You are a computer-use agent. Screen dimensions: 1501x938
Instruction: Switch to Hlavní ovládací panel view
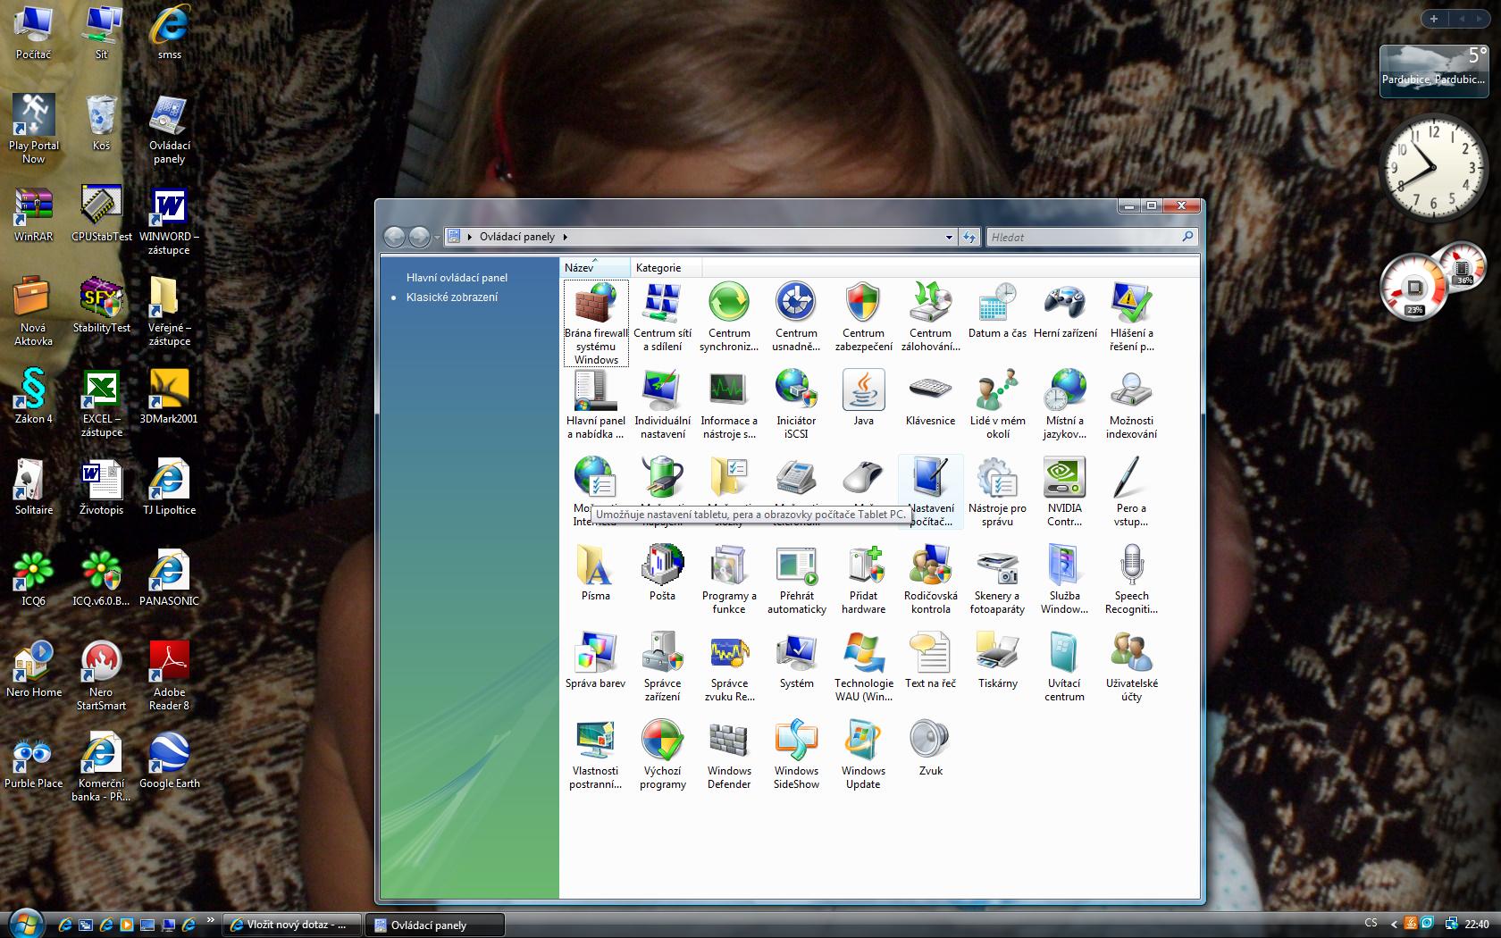[457, 278]
